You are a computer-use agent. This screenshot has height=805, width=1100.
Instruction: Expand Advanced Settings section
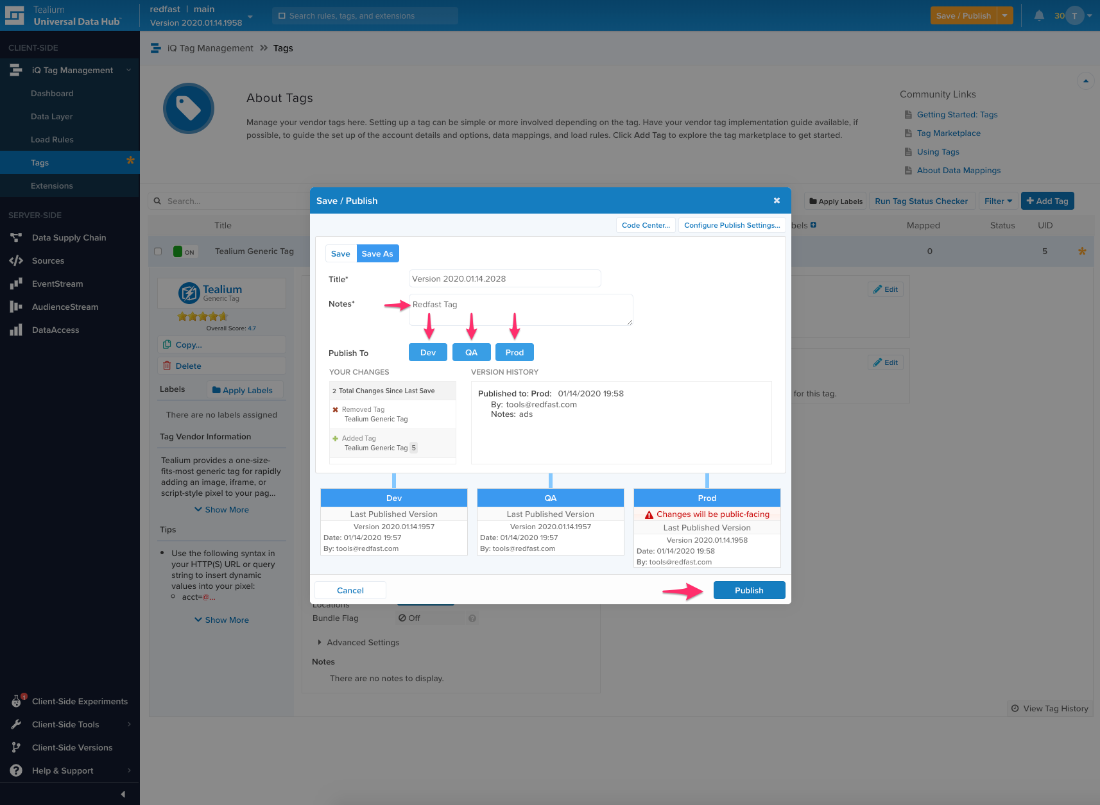click(358, 642)
